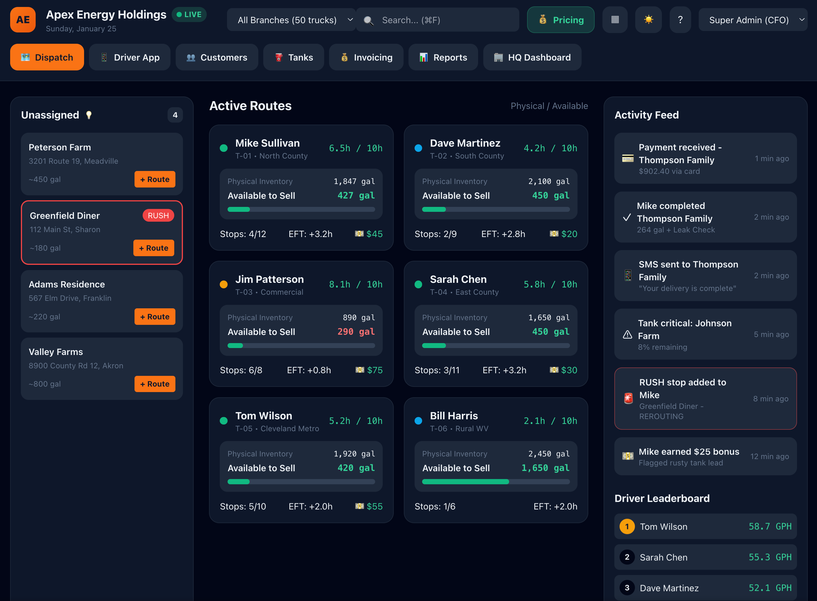Open the help question mark
Viewport: 817px width, 601px height.
680,20
